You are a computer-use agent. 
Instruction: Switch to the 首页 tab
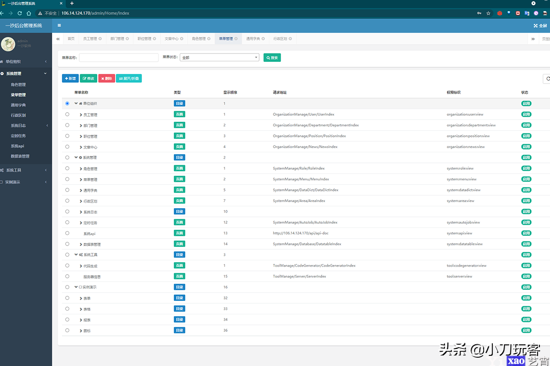(71, 39)
